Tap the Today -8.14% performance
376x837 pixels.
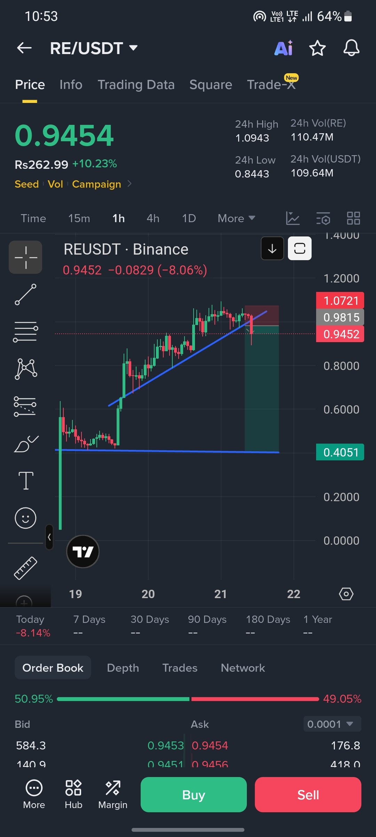[x=33, y=626]
